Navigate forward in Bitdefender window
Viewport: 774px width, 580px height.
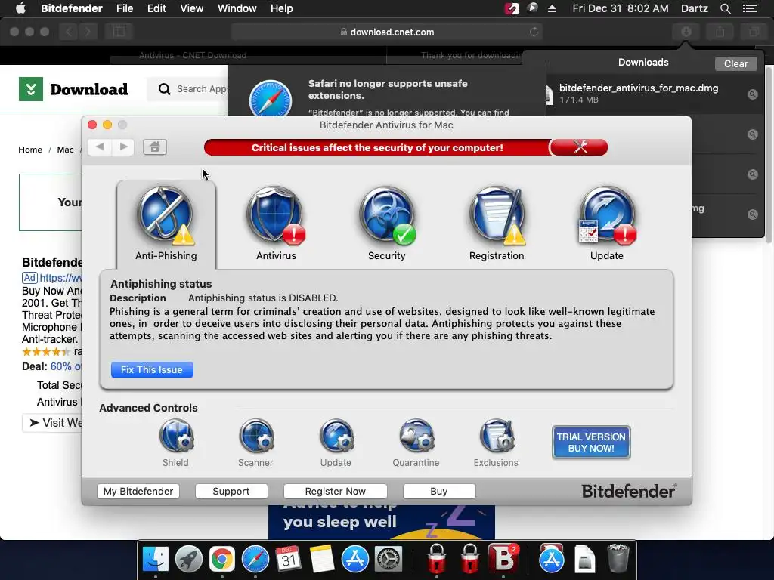click(123, 147)
